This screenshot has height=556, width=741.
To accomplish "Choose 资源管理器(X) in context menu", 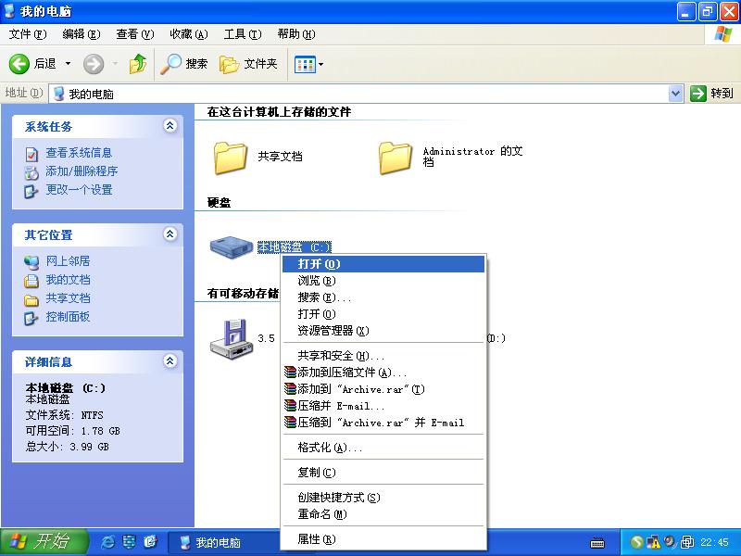I will 383,331.
